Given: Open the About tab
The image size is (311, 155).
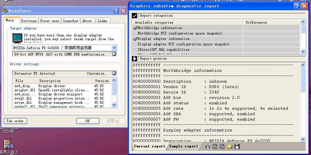Looking at the screenshot, I should tap(87, 21).
